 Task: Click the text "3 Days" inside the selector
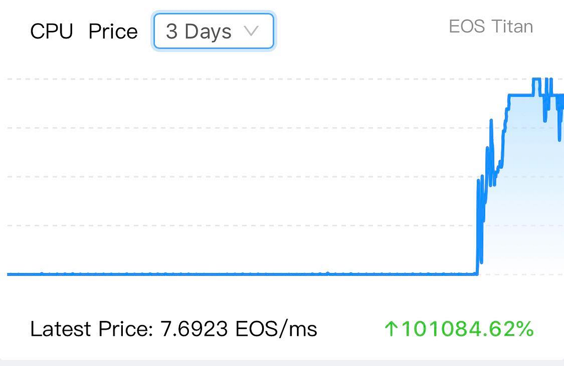[198, 31]
